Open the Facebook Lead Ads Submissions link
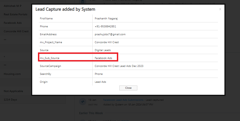Viewport: 240px width, 121px height. click(x=123, y=100)
